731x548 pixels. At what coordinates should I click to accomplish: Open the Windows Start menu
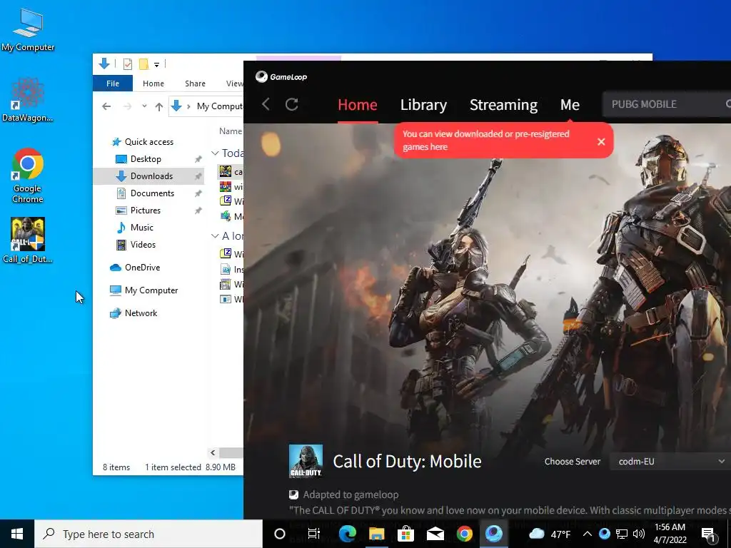17,534
